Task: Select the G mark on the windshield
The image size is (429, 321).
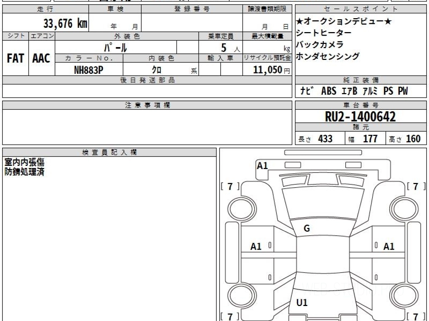Action: pos(307,229)
